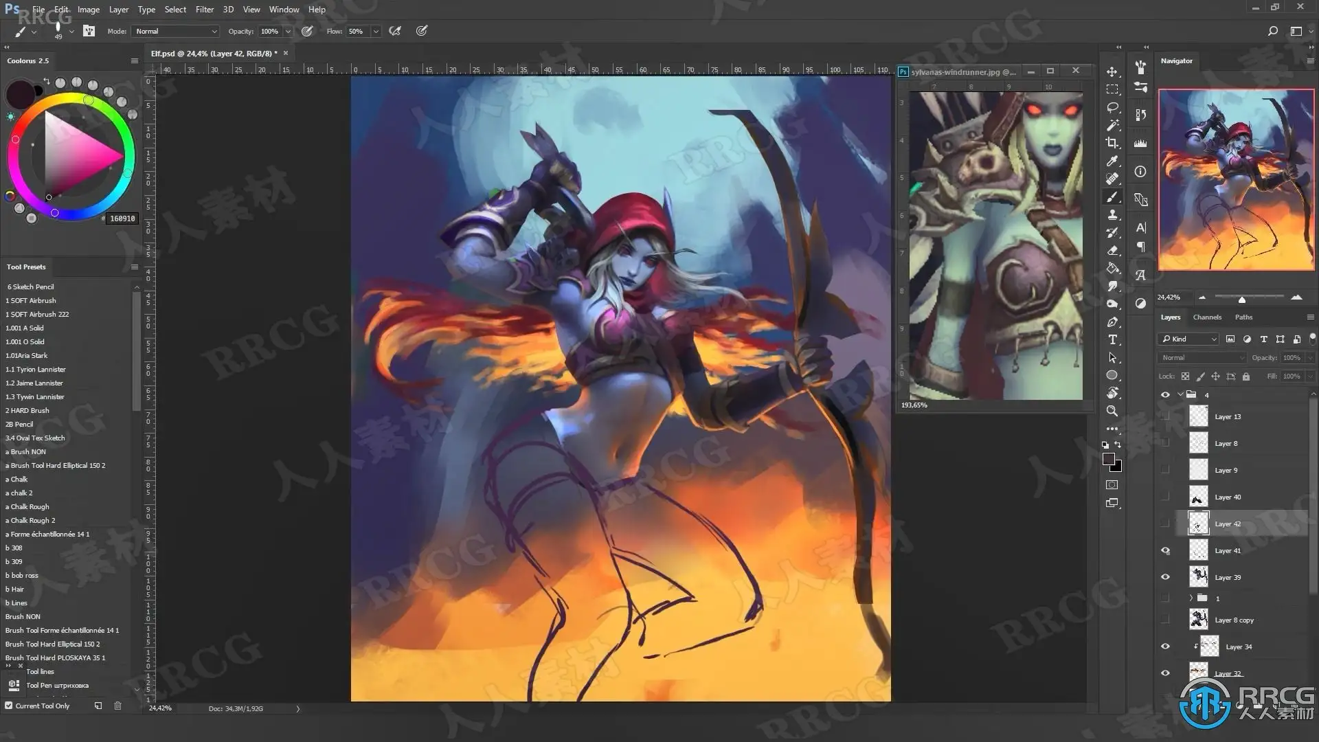Select the History Brush tool

pyautogui.click(x=1112, y=232)
